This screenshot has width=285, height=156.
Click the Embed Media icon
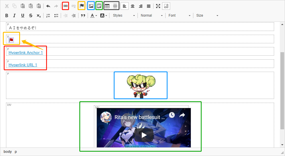pos(99,6)
